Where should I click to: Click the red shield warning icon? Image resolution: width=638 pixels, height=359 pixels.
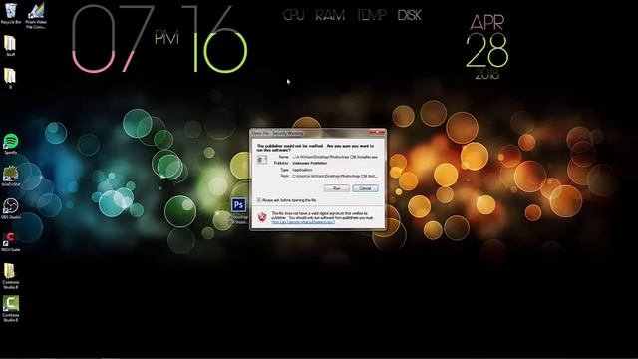tap(262, 217)
